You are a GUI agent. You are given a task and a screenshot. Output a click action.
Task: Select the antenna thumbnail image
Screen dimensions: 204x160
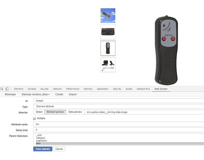pos(108,15)
